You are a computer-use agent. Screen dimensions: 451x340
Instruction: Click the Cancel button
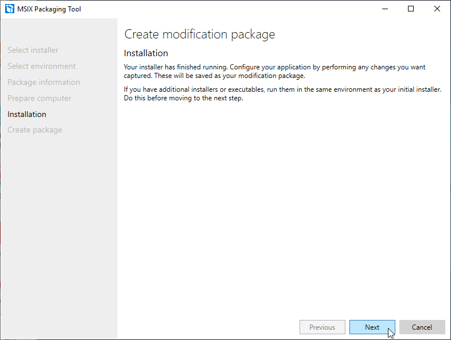pyautogui.click(x=422, y=327)
